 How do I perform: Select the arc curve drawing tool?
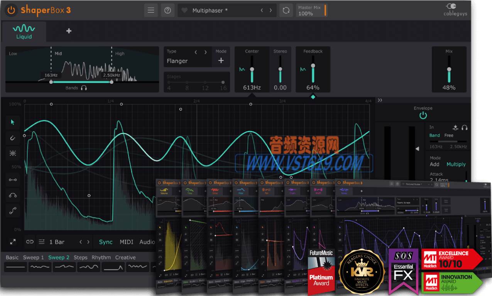[13, 195]
